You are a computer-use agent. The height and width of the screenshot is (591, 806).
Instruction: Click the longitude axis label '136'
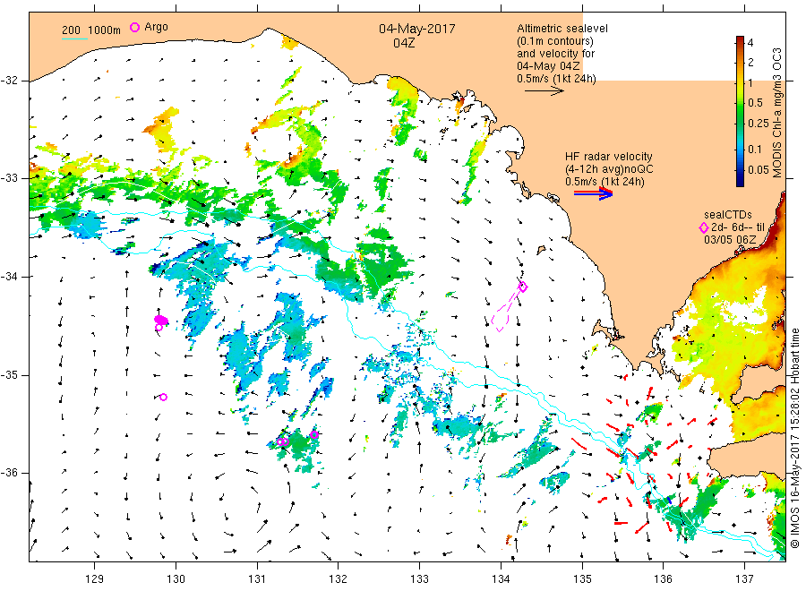tap(663, 579)
